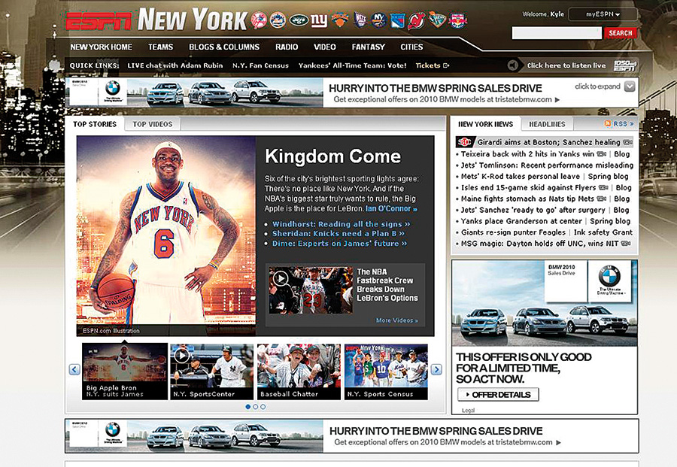This screenshot has height=467, width=677.
Task: Select the Rangers shield logo
Action: click(x=398, y=20)
